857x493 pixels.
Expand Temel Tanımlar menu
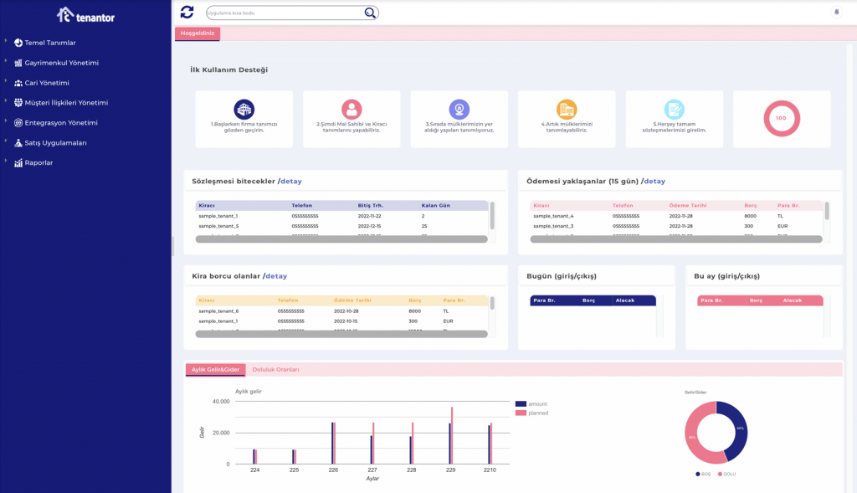(x=50, y=43)
